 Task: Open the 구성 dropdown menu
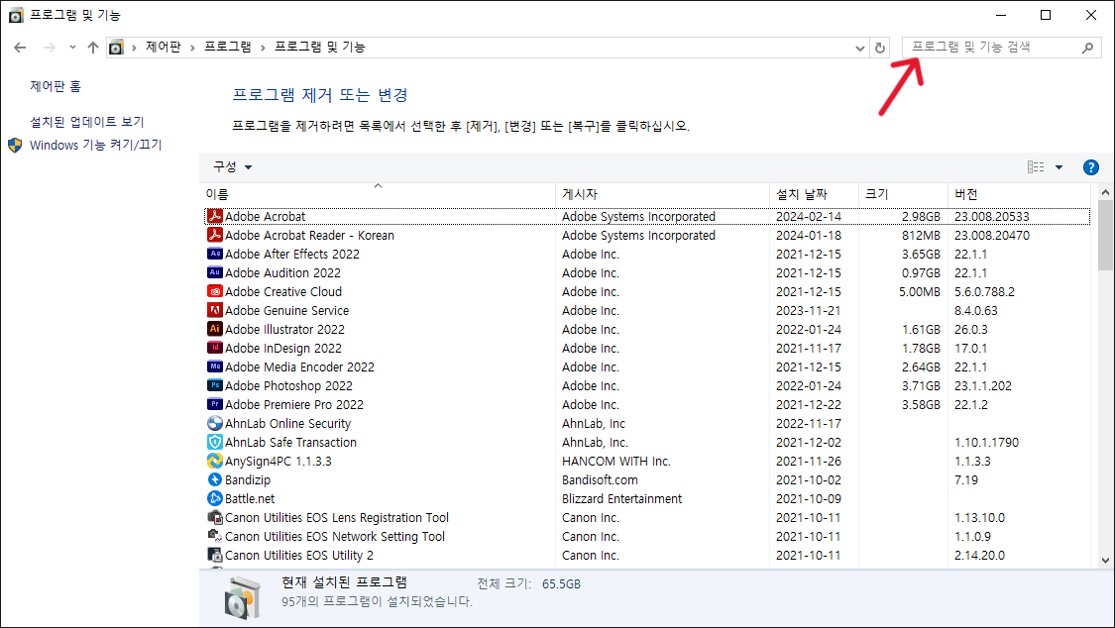pyautogui.click(x=233, y=167)
